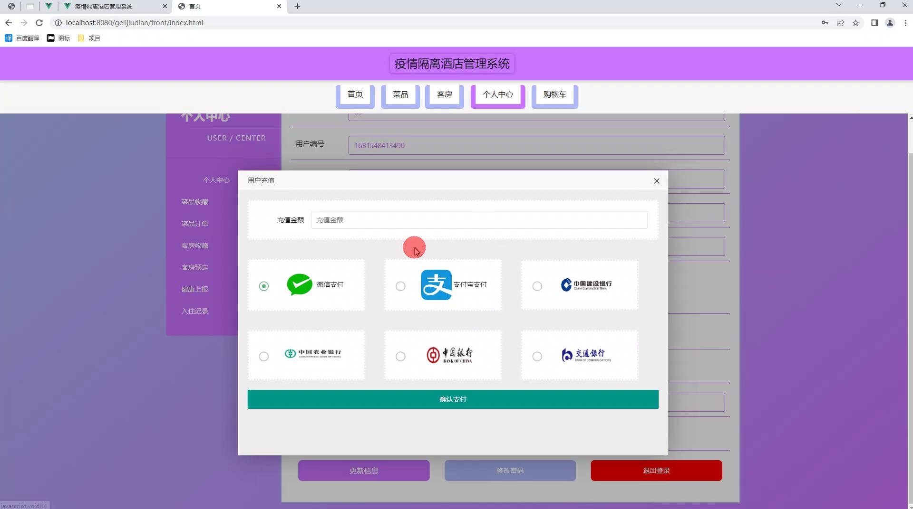Screen dimensions: 913x509
Task: Confirm payment with 确认支付 button
Action: pos(453,399)
